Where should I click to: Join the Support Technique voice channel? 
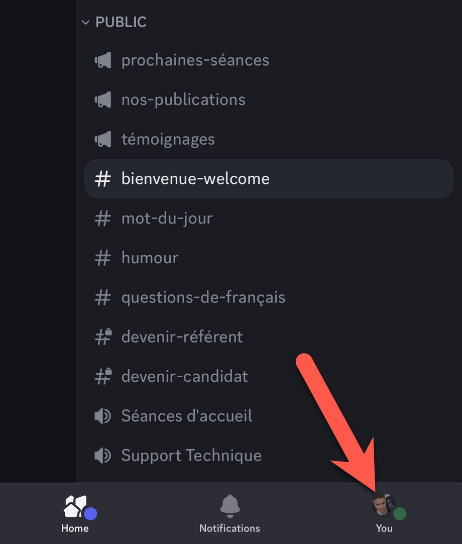click(x=191, y=456)
